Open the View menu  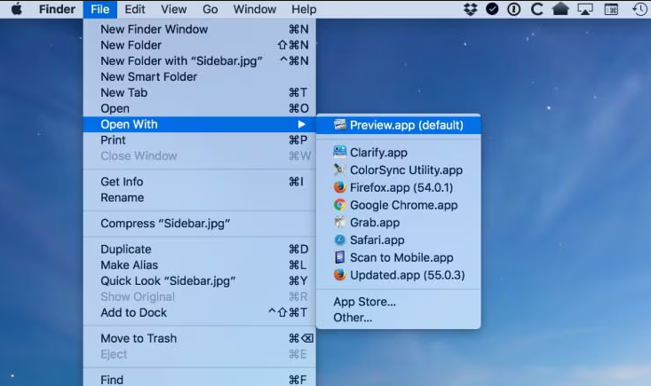(173, 9)
